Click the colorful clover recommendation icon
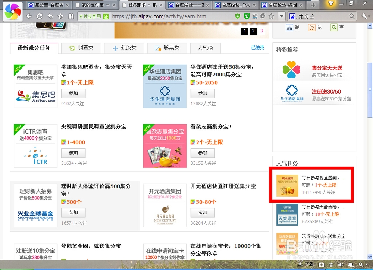 pyautogui.click(x=291, y=70)
